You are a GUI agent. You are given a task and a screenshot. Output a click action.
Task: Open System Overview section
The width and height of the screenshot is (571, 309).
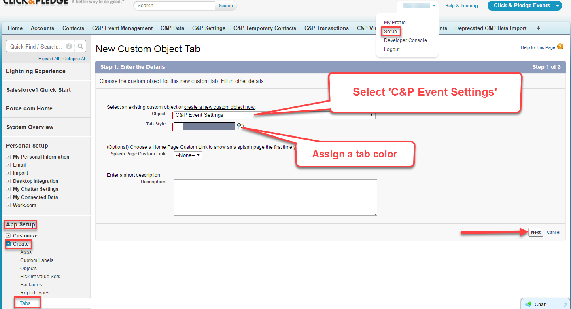[30, 127]
